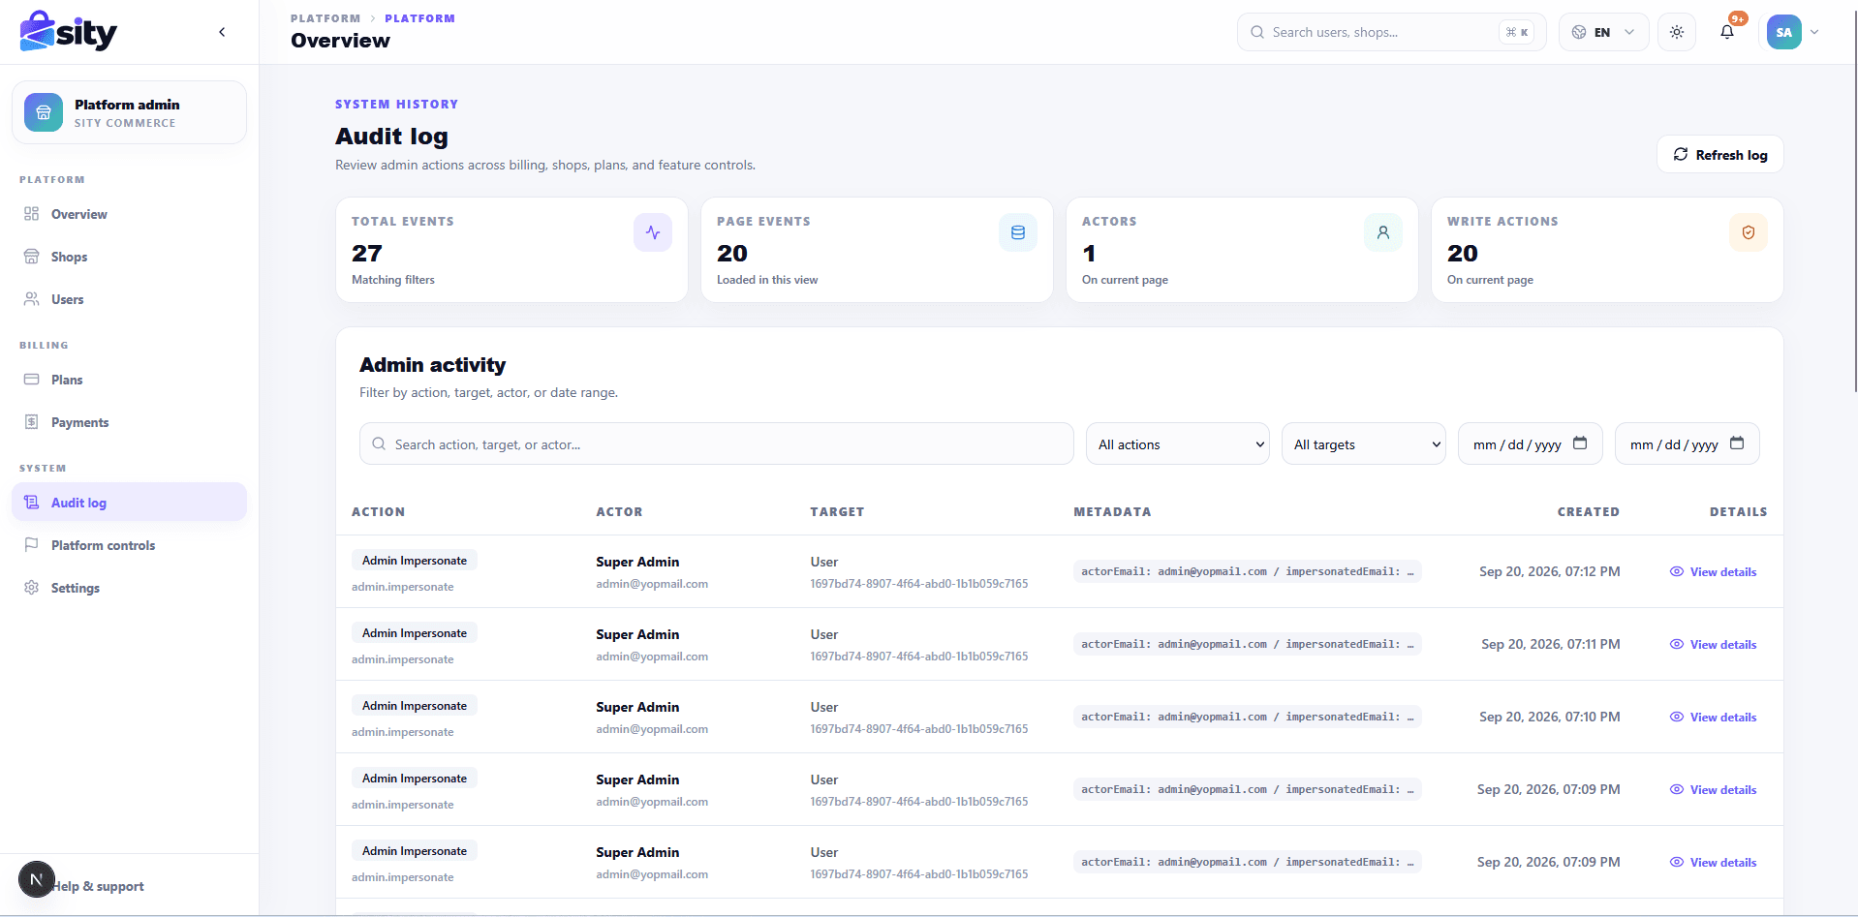This screenshot has width=1858, height=917.
Task: Open notifications with the bell icon
Action: click(1727, 32)
